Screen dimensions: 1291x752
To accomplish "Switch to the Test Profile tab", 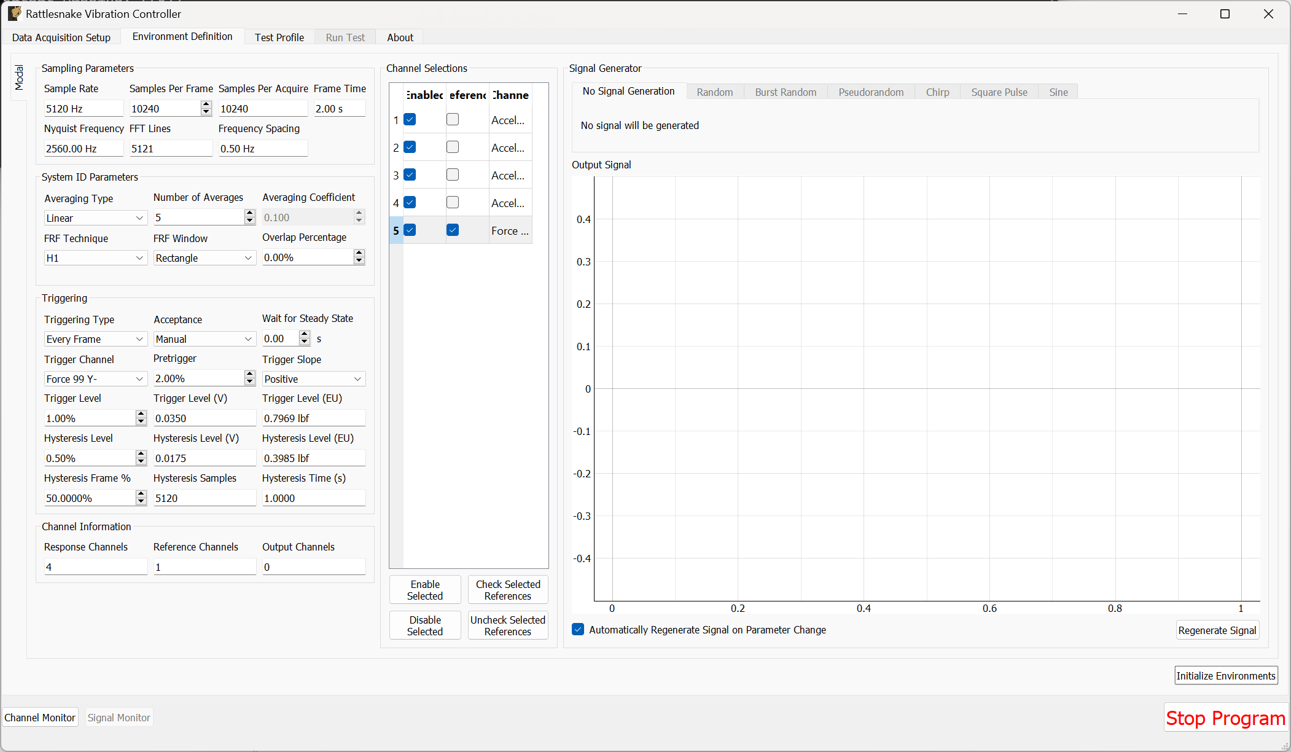I will [279, 37].
